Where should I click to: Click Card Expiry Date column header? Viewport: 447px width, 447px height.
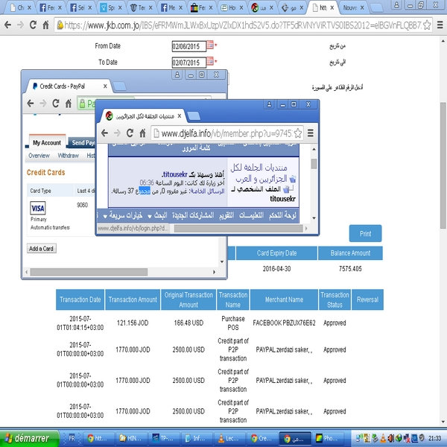point(276,253)
